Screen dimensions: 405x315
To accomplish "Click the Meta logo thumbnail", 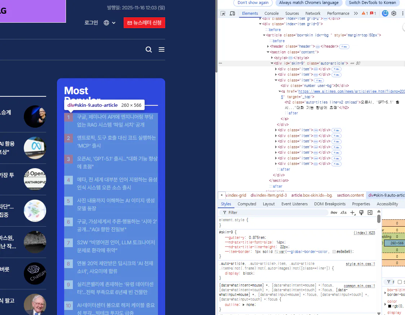I will pyautogui.click(x=35, y=148).
